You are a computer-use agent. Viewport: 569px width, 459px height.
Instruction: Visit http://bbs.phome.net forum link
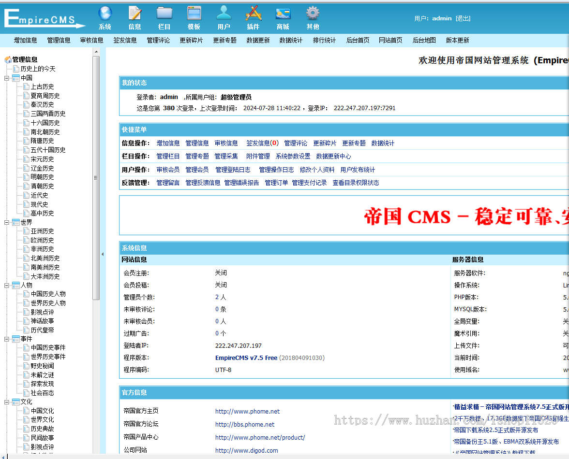click(x=245, y=424)
